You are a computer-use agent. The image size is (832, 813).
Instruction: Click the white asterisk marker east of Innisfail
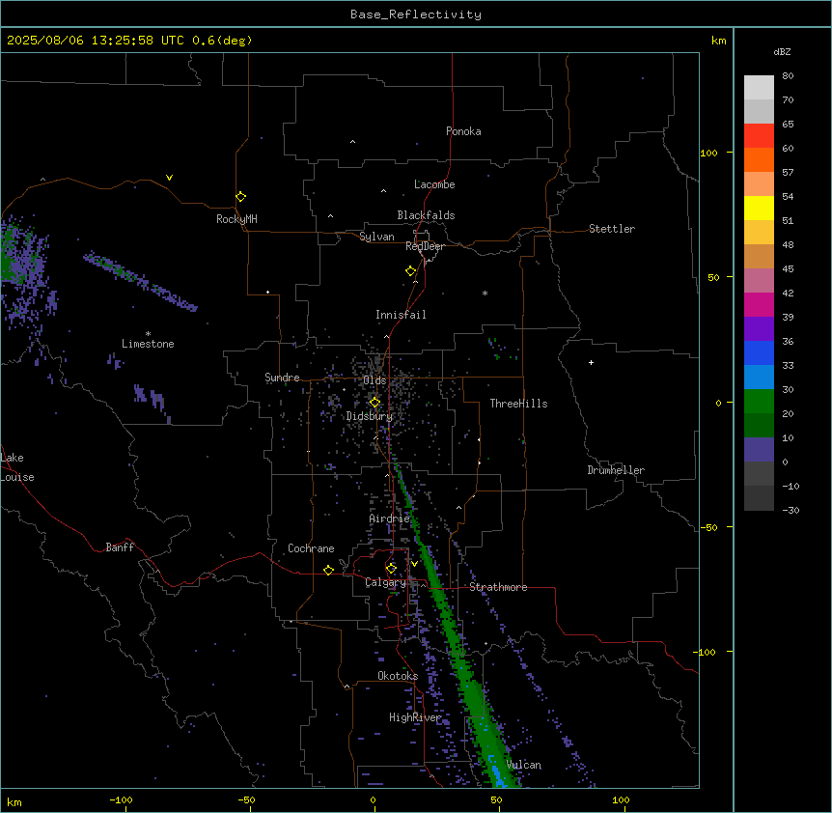click(x=485, y=293)
